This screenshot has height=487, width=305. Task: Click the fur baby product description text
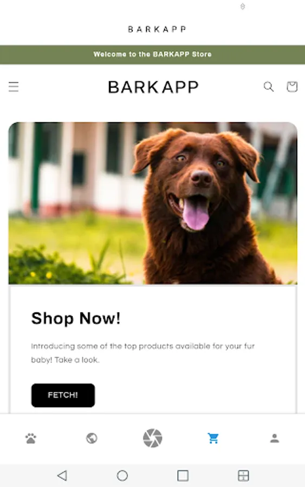point(142,353)
